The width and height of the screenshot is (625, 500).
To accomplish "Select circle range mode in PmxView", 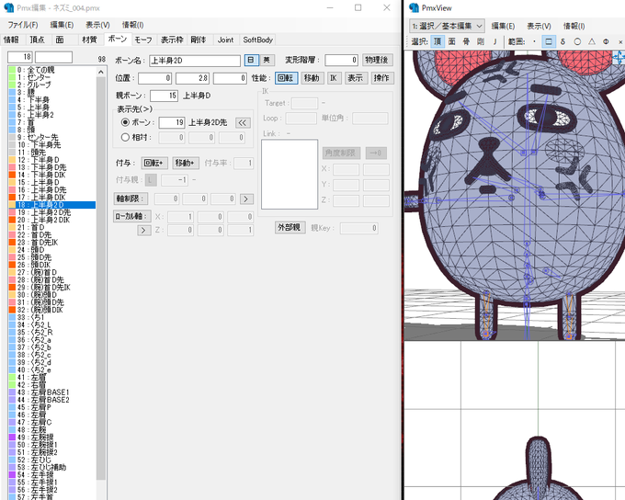I will click(577, 41).
